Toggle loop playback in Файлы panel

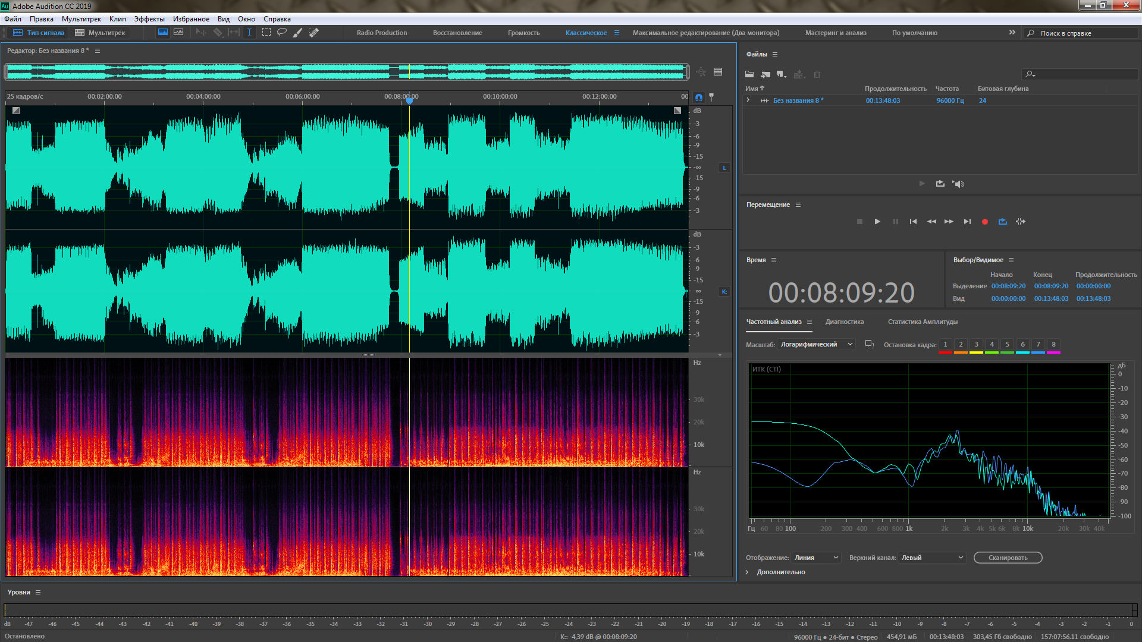[940, 184]
